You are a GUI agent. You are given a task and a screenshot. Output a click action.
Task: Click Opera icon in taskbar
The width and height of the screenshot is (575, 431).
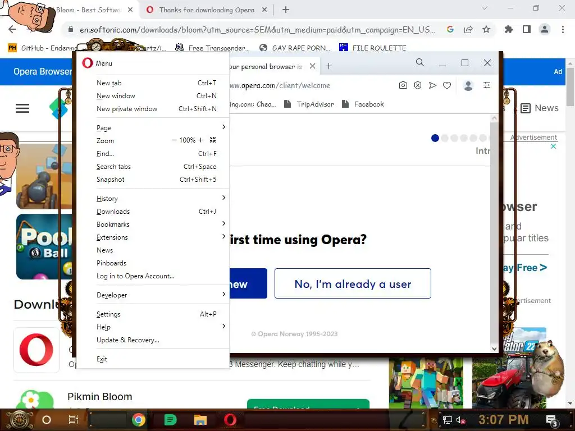point(230,420)
